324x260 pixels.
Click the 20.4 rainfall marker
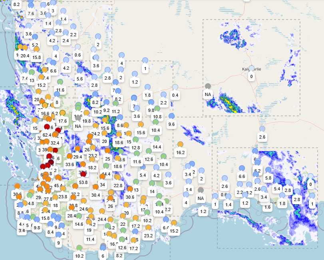click(25, 47)
